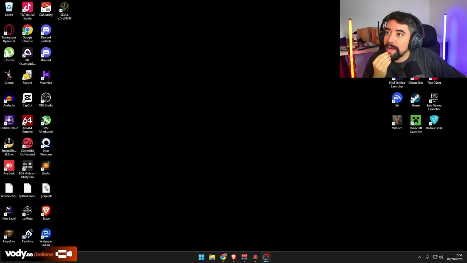Select the HypeLive desktop icon
This screenshot has width=467, height=263.
[9, 234]
